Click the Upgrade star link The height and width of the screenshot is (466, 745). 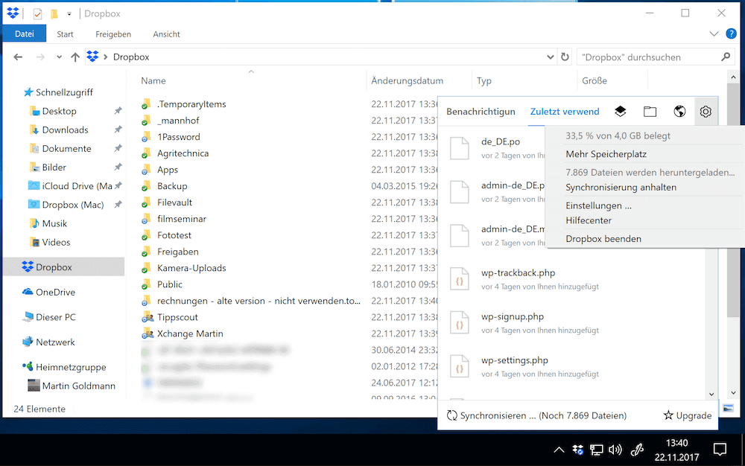pos(687,415)
